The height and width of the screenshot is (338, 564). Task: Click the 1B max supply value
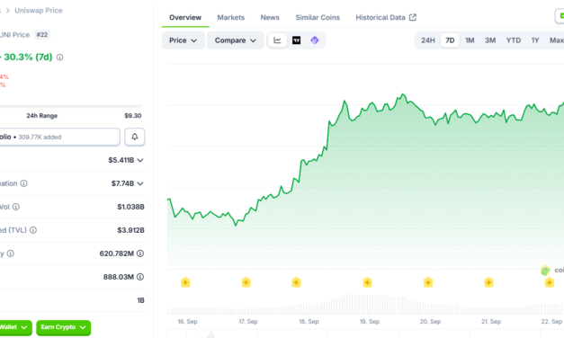point(140,300)
